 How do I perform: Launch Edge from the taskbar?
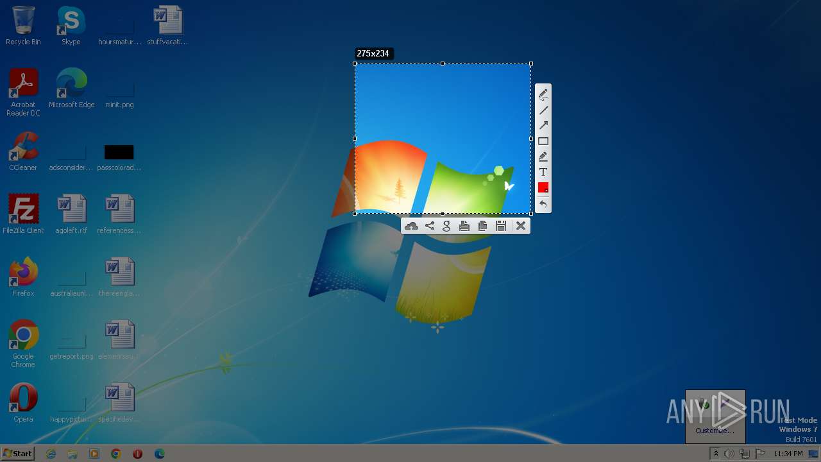click(159, 454)
